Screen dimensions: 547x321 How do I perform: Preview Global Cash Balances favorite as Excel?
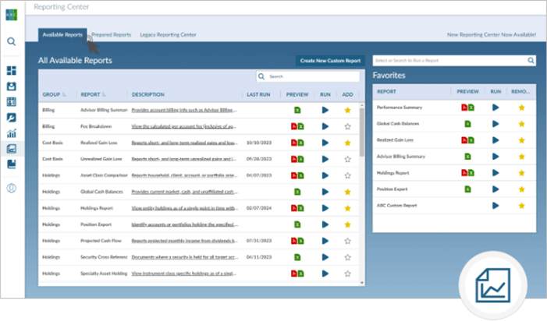point(468,123)
